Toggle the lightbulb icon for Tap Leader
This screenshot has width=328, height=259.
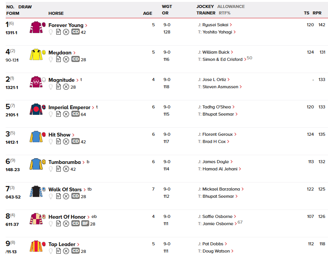click(x=51, y=251)
